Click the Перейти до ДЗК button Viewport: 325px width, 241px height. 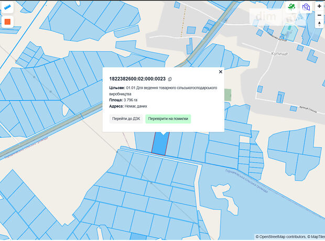(126, 118)
